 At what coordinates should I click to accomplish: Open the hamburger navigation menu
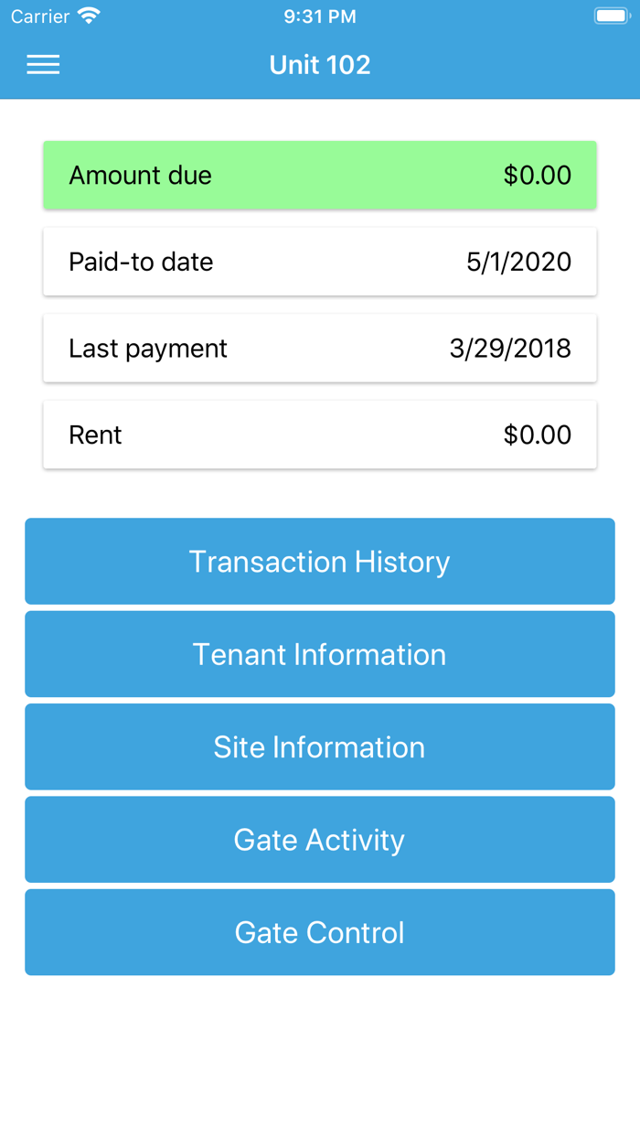[x=43, y=64]
